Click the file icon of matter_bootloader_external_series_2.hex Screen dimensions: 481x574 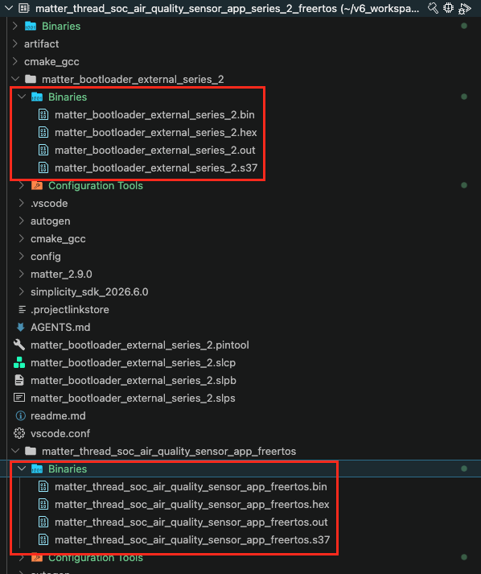pos(43,132)
